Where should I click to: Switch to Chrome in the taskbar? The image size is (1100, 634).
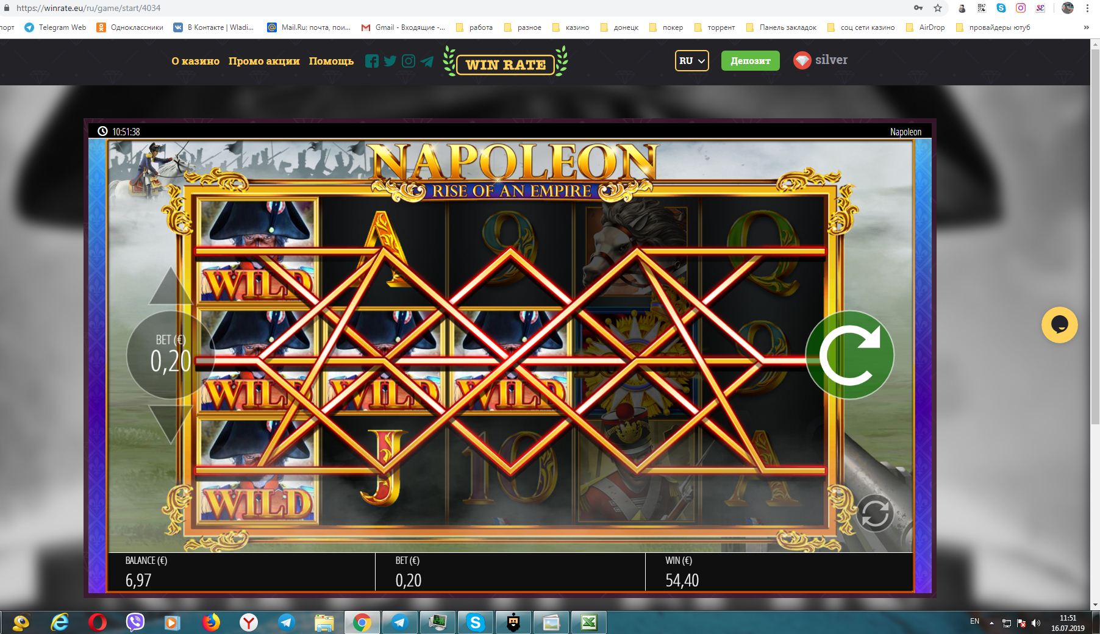pos(362,622)
